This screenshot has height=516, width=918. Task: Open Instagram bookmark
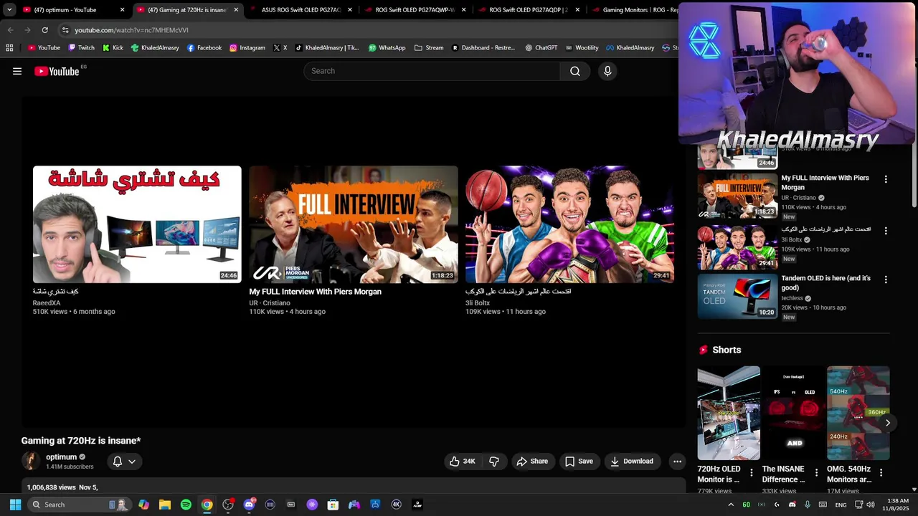click(x=247, y=48)
